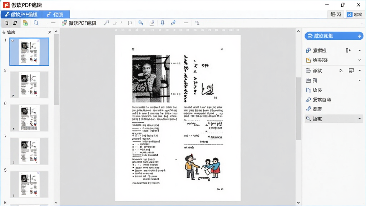Click the thumbnail panel's scroll-down arrow
This screenshot has height=206, width=366.
[x=56, y=203]
